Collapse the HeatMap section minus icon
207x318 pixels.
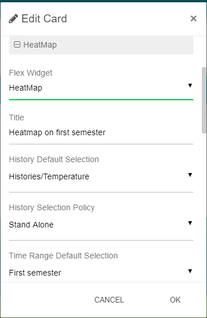(17, 45)
